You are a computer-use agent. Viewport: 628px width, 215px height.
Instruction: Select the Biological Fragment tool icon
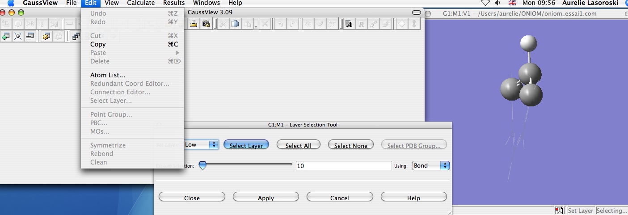pyautogui.click(x=42, y=24)
